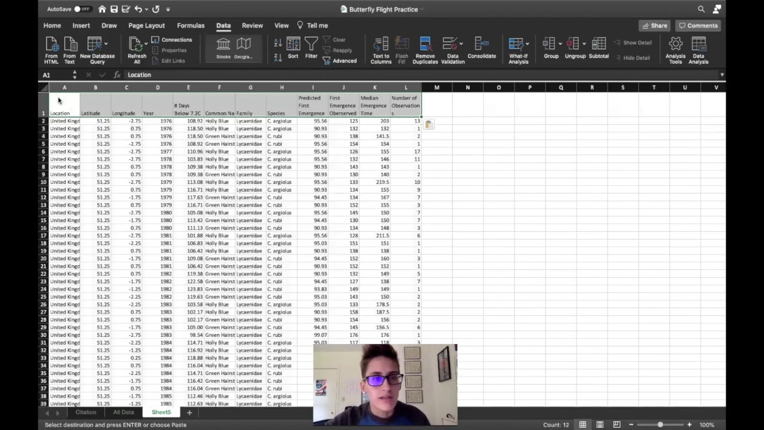Import data From Text
This screenshot has width=764, height=430.
tap(70, 50)
